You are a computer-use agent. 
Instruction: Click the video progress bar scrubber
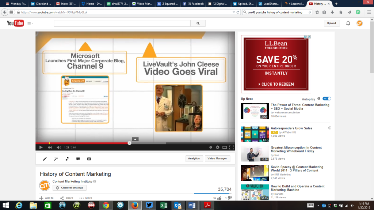coord(130,143)
